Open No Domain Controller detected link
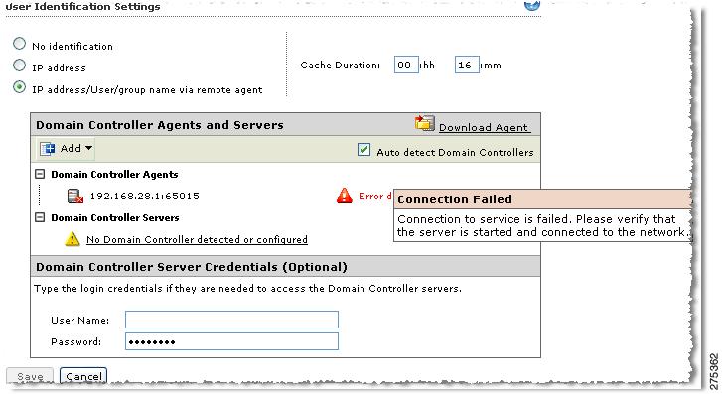The height and width of the screenshot is (394, 722). pyautogui.click(x=197, y=240)
